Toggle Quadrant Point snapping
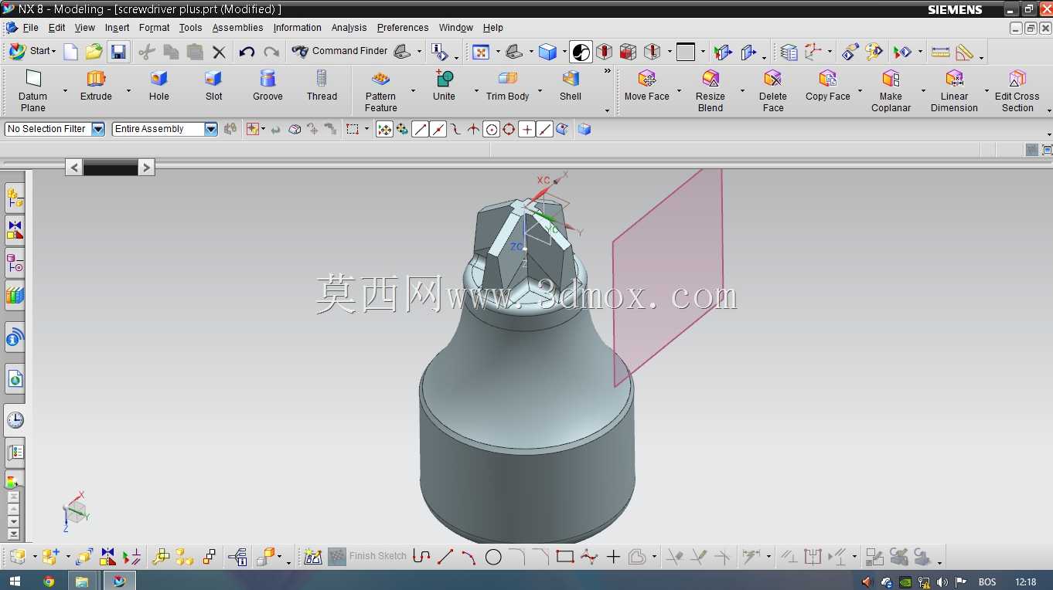 509,130
